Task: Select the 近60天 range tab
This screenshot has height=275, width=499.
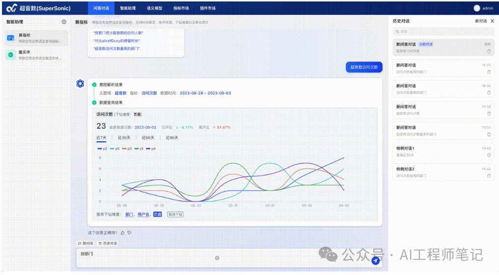Action: (x=148, y=138)
